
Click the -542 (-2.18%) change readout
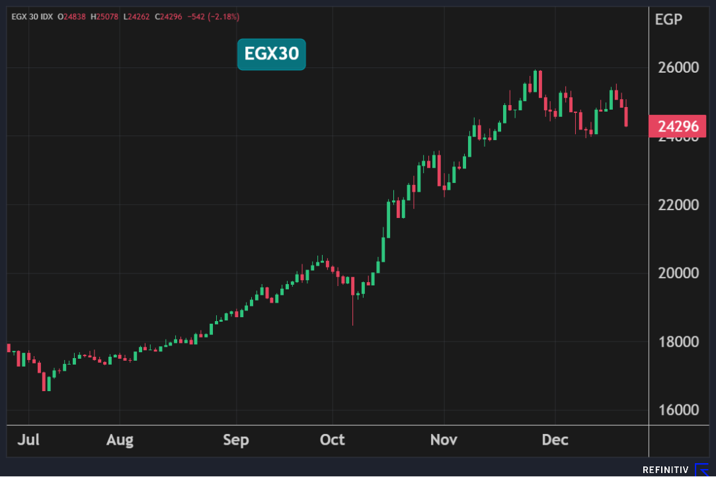coord(214,16)
